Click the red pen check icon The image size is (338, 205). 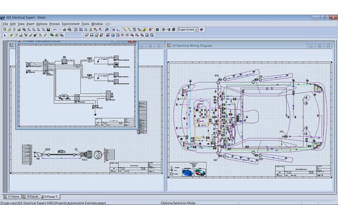coord(151,30)
